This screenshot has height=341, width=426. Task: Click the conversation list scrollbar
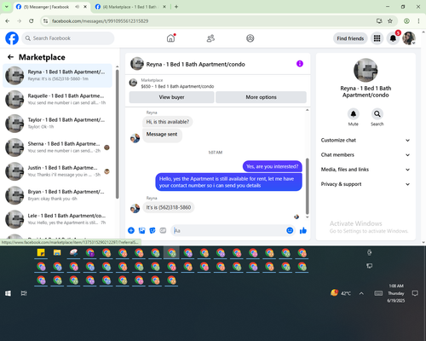tap(117, 134)
